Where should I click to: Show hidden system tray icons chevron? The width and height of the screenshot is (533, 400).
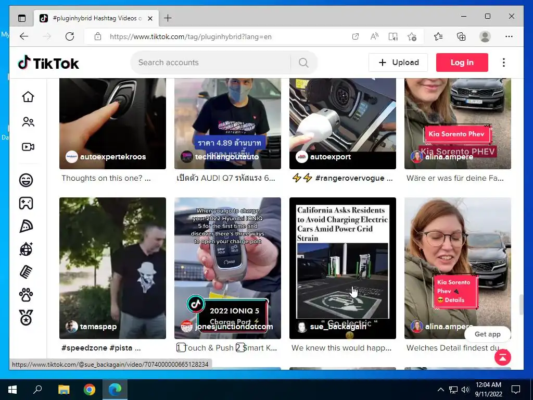click(x=440, y=390)
